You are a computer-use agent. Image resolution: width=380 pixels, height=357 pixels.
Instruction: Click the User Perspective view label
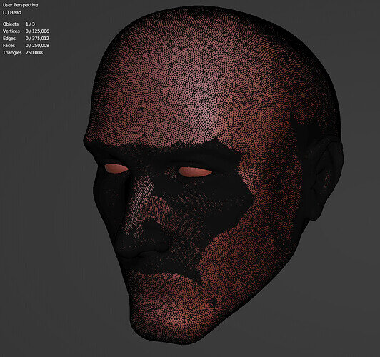tap(20, 5)
